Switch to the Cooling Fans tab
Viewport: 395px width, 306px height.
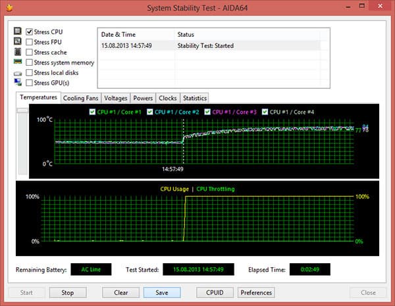click(80, 98)
